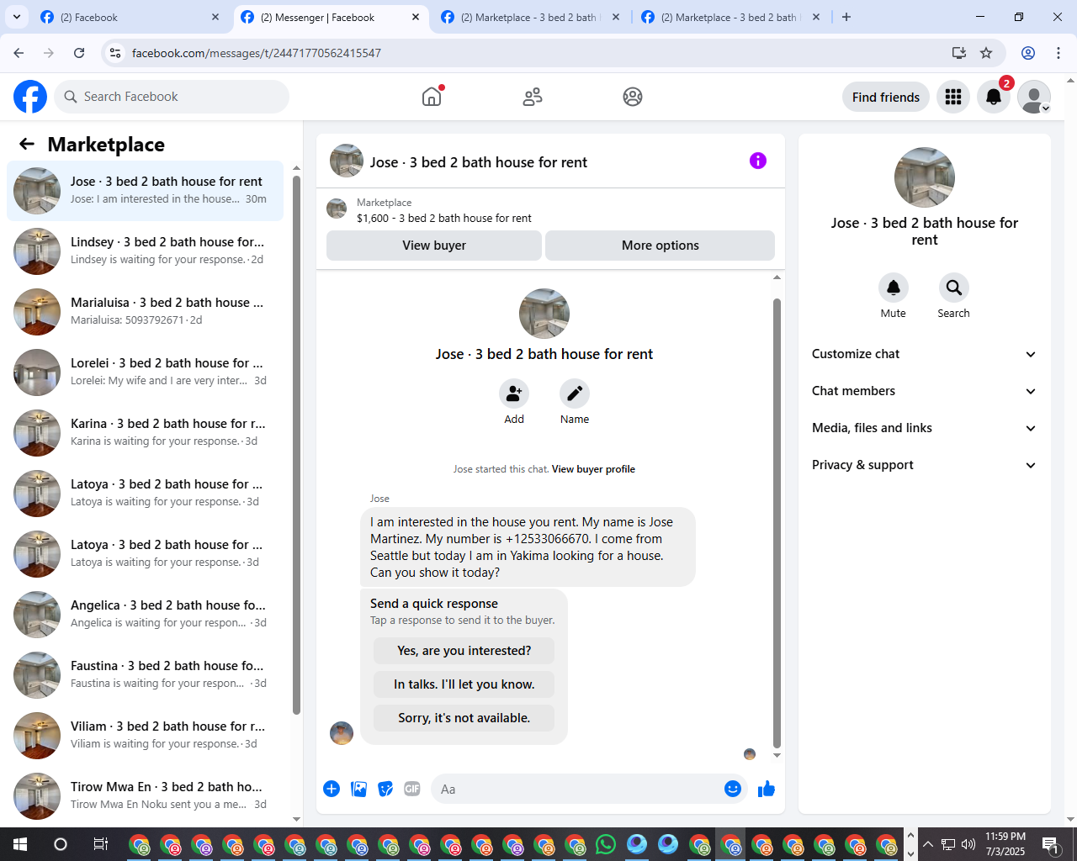
Task: Click the Facebook logo
Action: tap(30, 97)
